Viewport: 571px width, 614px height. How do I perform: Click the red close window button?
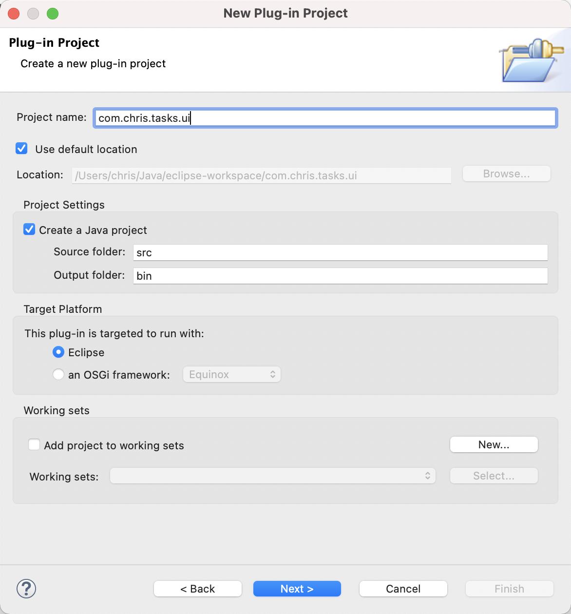[x=14, y=14]
